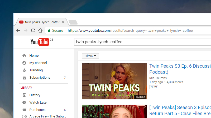This screenshot has width=211, height=118.
Task: Open Twin Peaks S3 Ep. 6 Discussion title
Action: point(180,69)
